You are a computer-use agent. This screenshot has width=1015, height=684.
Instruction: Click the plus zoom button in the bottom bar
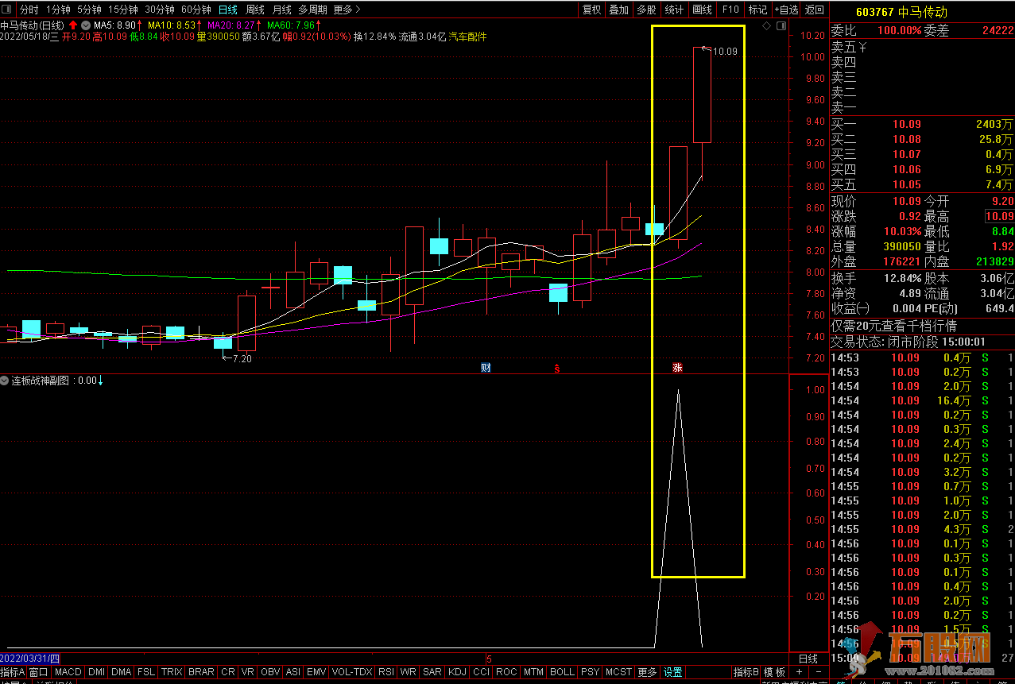pyautogui.click(x=800, y=672)
